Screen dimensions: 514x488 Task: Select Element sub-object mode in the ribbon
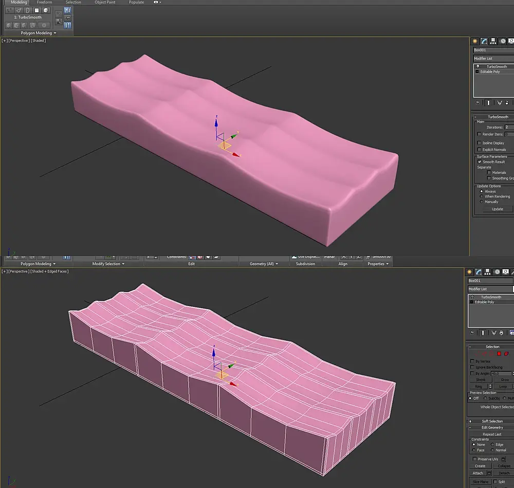click(46, 10)
